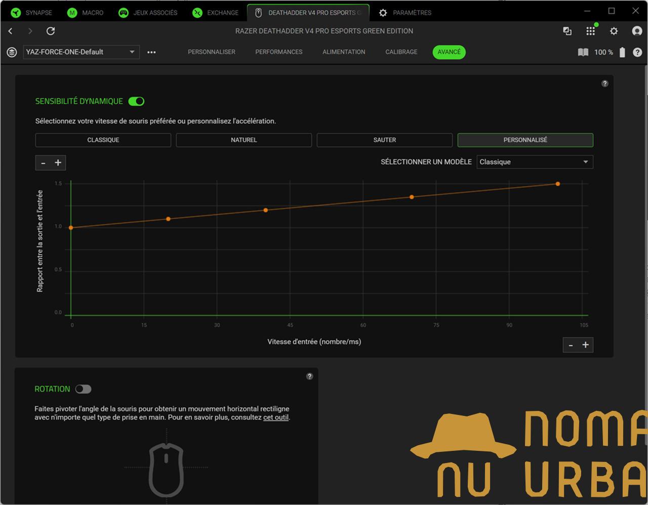Click the profile layers icon beside profile name
Viewport: 648px width, 505px height.
12,52
